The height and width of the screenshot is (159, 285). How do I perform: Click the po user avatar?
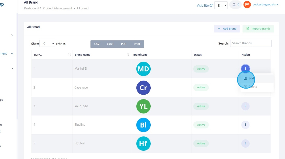247,5
